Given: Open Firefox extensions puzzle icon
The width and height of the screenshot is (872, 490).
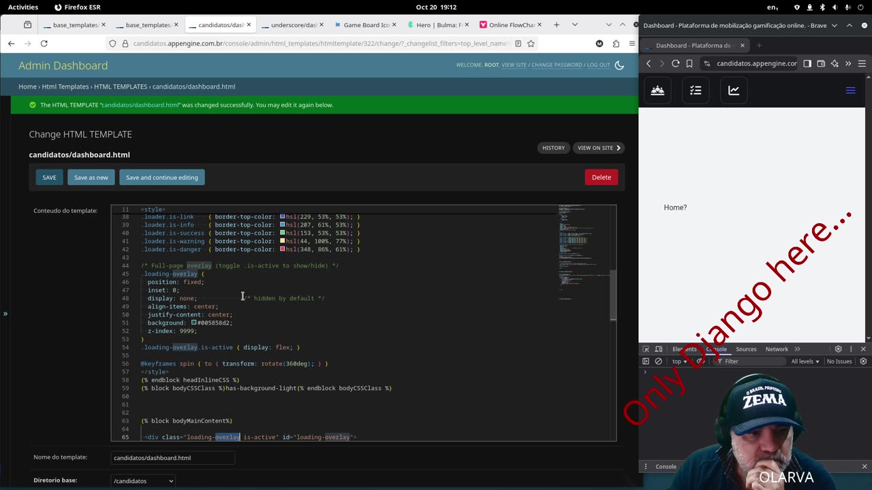Looking at the screenshot, I should click(x=616, y=44).
